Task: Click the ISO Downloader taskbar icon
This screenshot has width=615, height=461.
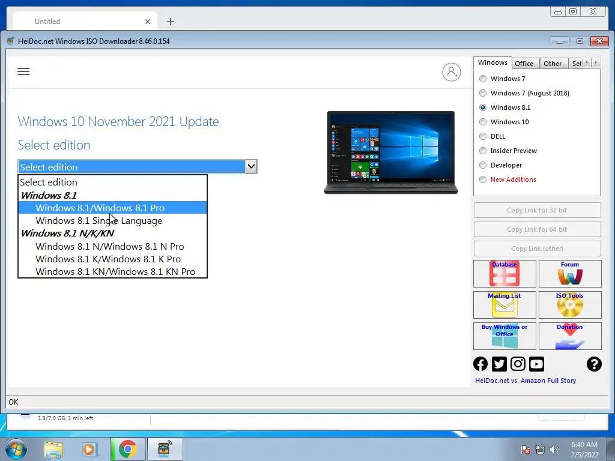Action: tap(165, 449)
